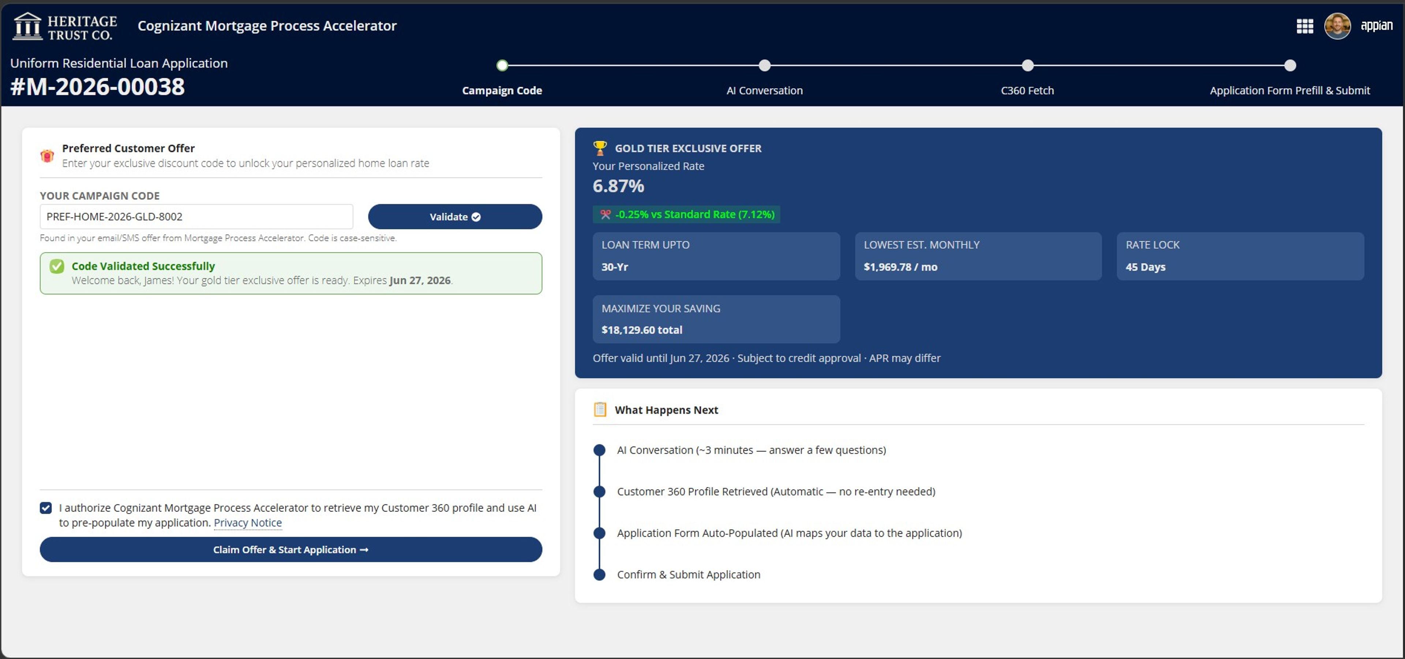The image size is (1405, 659).
Task: Click the Uniform Residential Loan Application title
Action: tap(119, 63)
